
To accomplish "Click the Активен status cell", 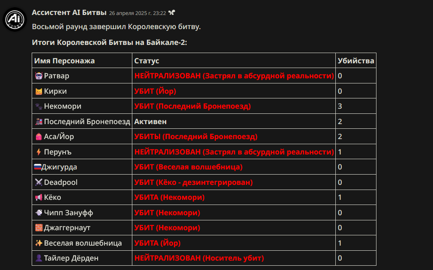I will 233,122.
